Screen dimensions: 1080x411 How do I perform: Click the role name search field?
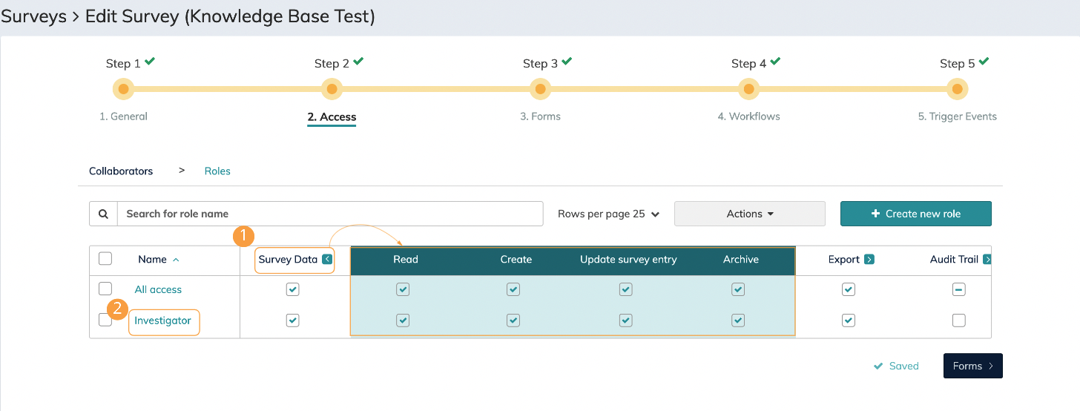pyautogui.click(x=330, y=214)
